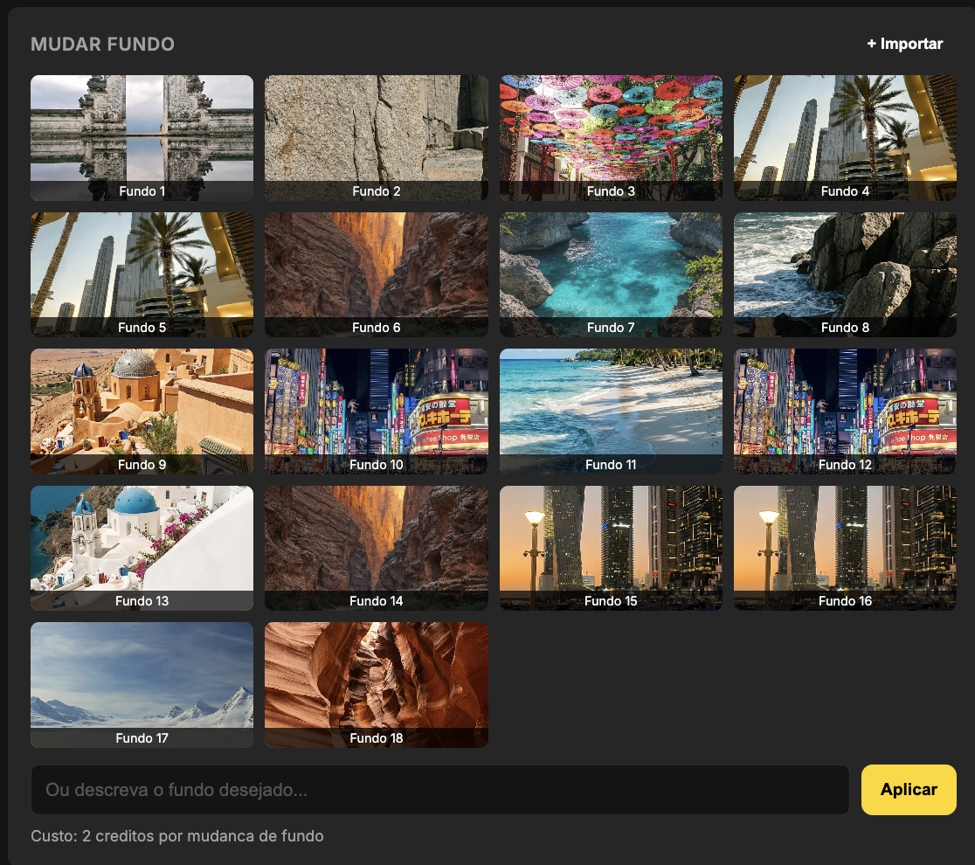Apply the city view Fundo 5 background
The width and height of the screenshot is (975, 865).
142,274
